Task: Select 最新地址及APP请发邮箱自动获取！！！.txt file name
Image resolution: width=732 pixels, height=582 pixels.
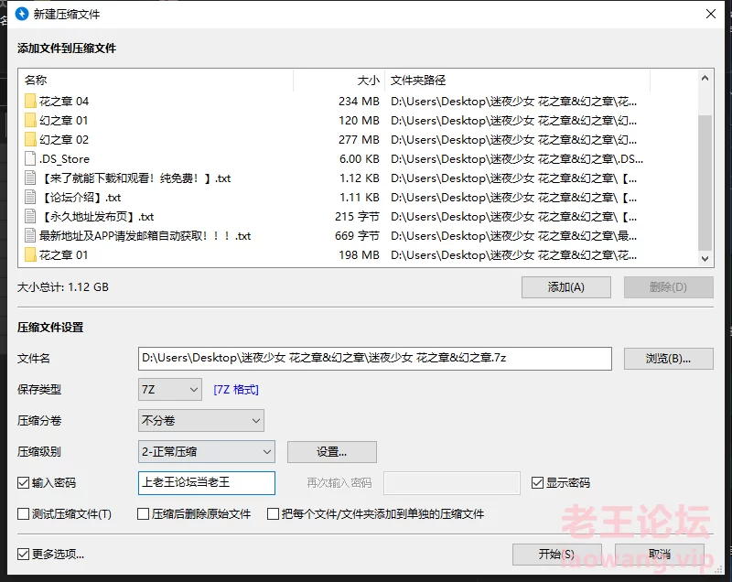Action: (145, 236)
